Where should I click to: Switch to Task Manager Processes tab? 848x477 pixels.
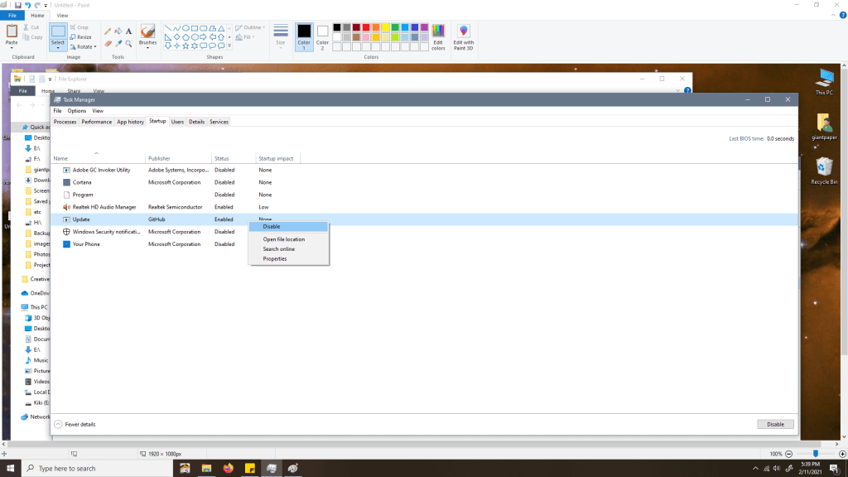(x=65, y=122)
